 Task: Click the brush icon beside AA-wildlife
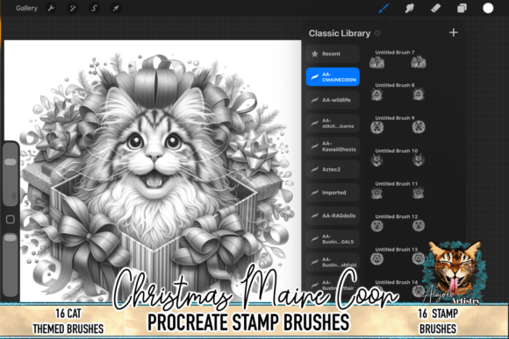tap(314, 100)
